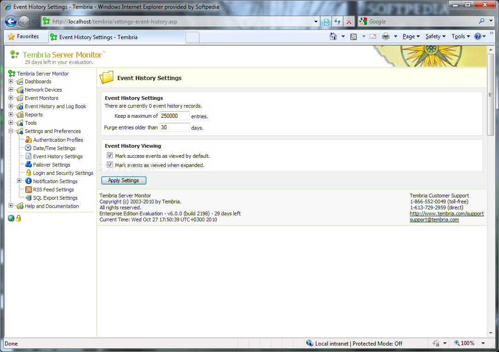Image resolution: width=499 pixels, height=352 pixels.
Task: Open the RSS Feed Settings link
Action: pos(53,190)
